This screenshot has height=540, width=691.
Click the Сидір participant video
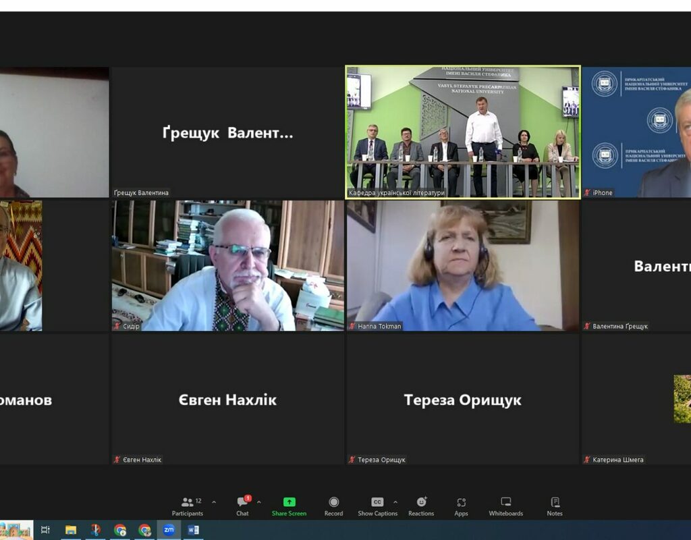(227, 265)
